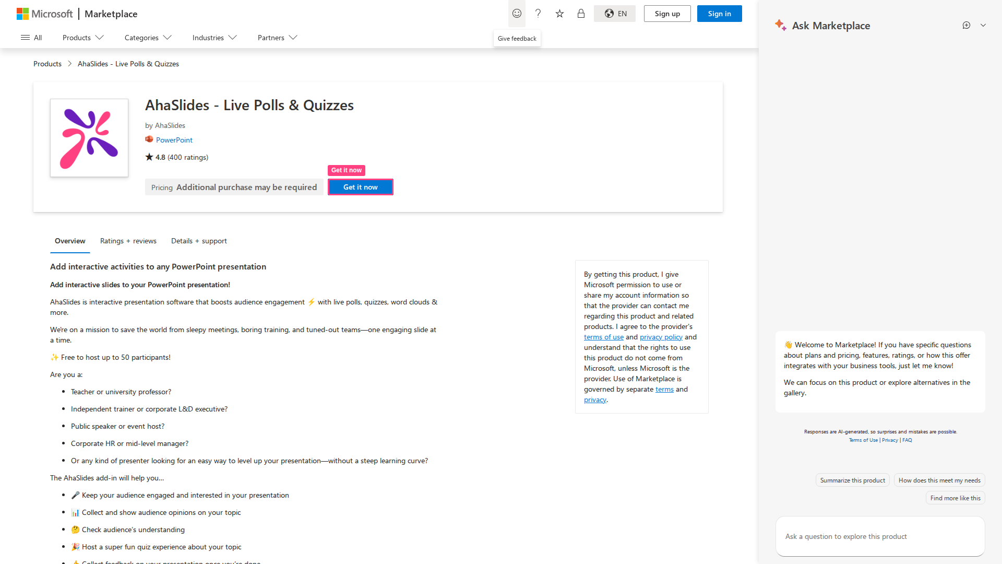Open the Marketplace terms link

coord(664,389)
